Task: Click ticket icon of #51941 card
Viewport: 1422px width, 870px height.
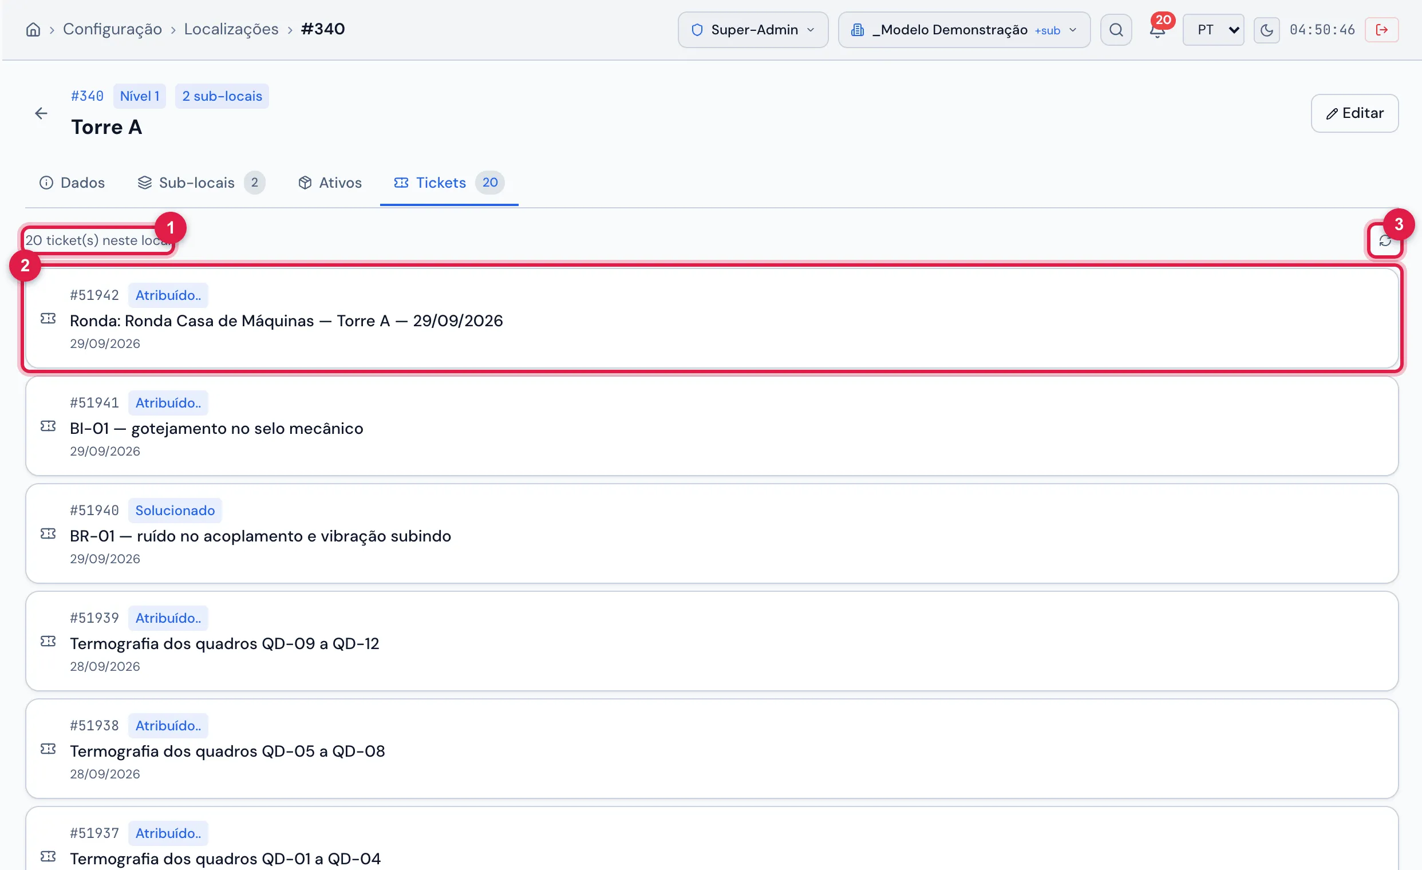Action: pyautogui.click(x=49, y=426)
